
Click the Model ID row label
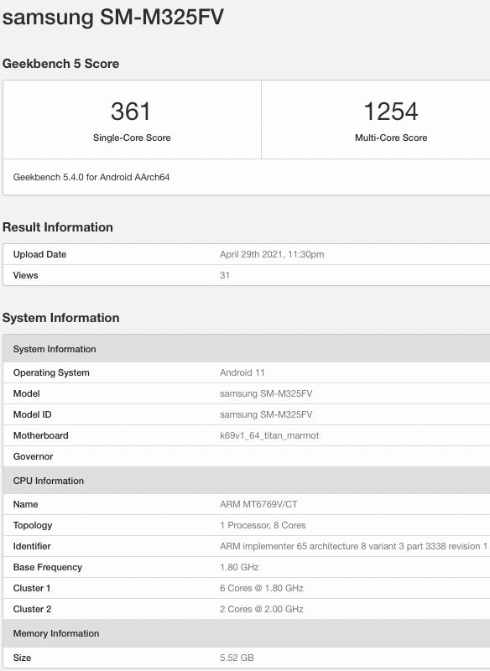33,414
